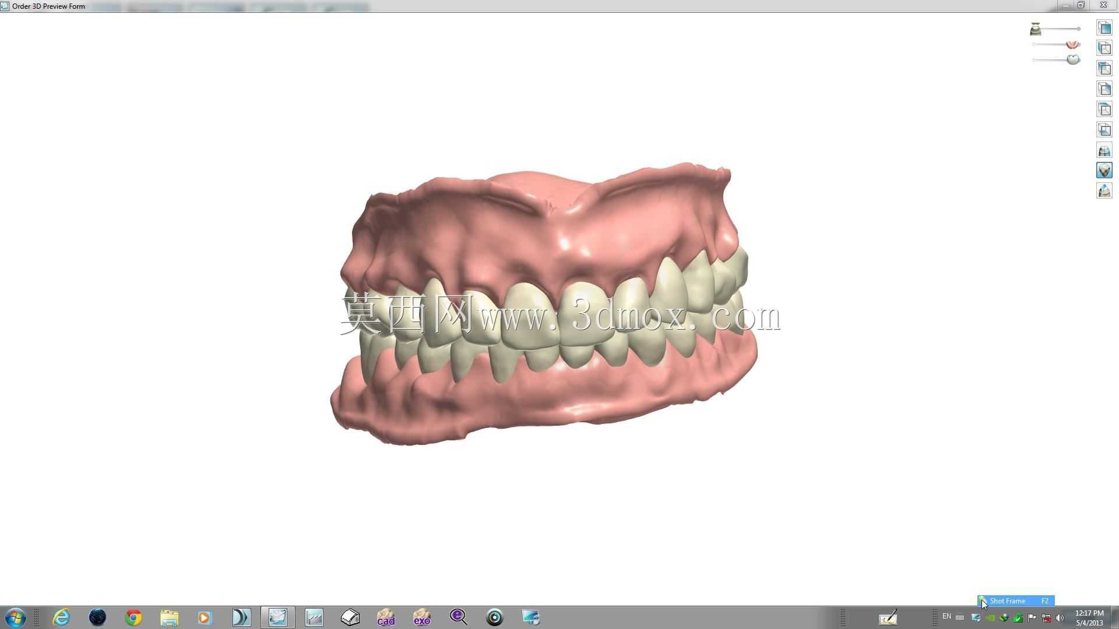The image size is (1119, 629).
Task: Open the dark globe app in taskbar
Action: (x=97, y=617)
